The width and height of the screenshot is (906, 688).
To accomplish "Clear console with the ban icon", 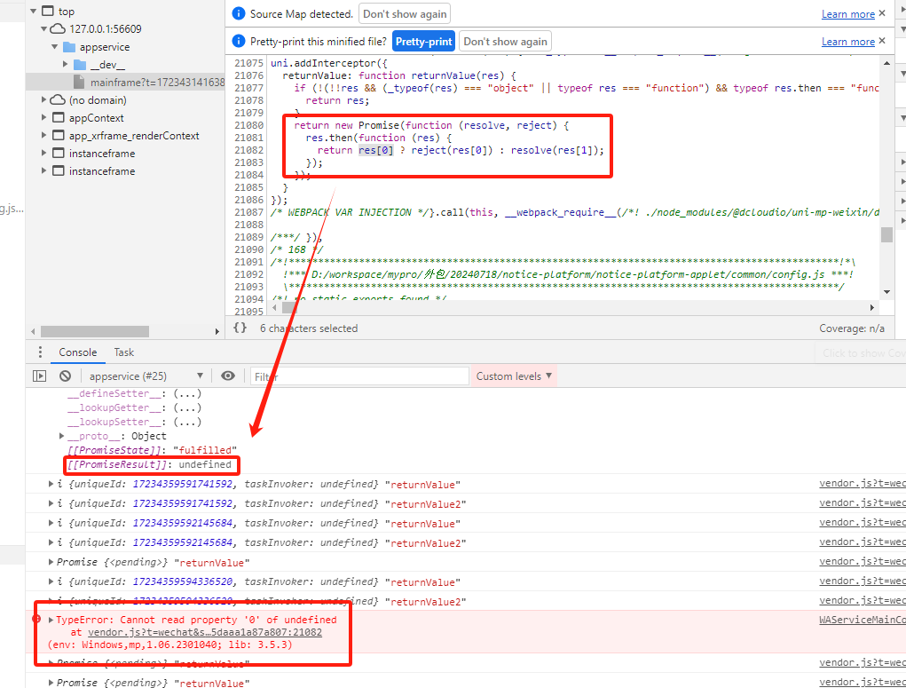I will (66, 376).
